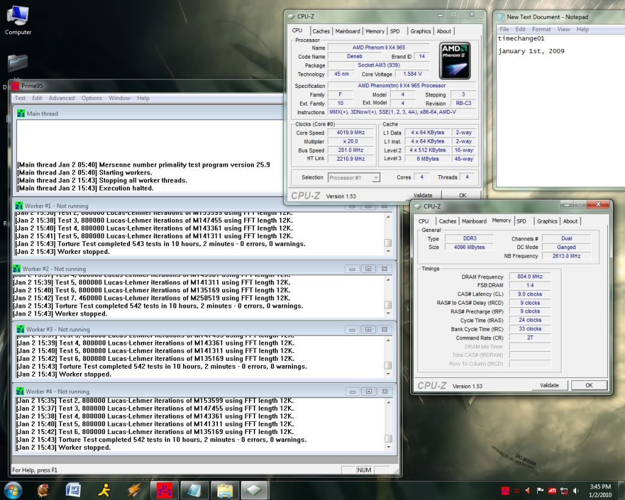This screenshot has width=625, height=500.
Task: Click the ATI tray icon
Action: (553, 490)
